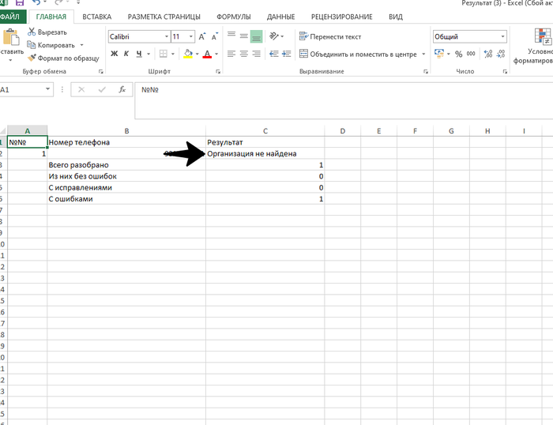
Task: Click the yellow fill color swatch
Action: click(187, 54)
